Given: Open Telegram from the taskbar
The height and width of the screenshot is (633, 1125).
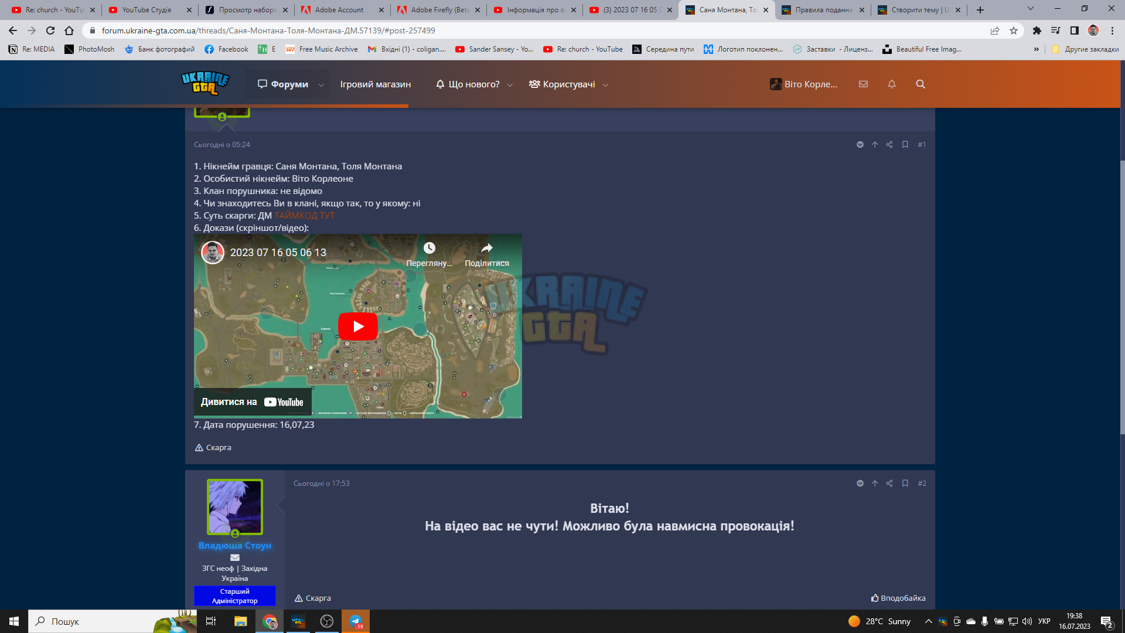Looking at the screenshot, I should coord(356,621).
